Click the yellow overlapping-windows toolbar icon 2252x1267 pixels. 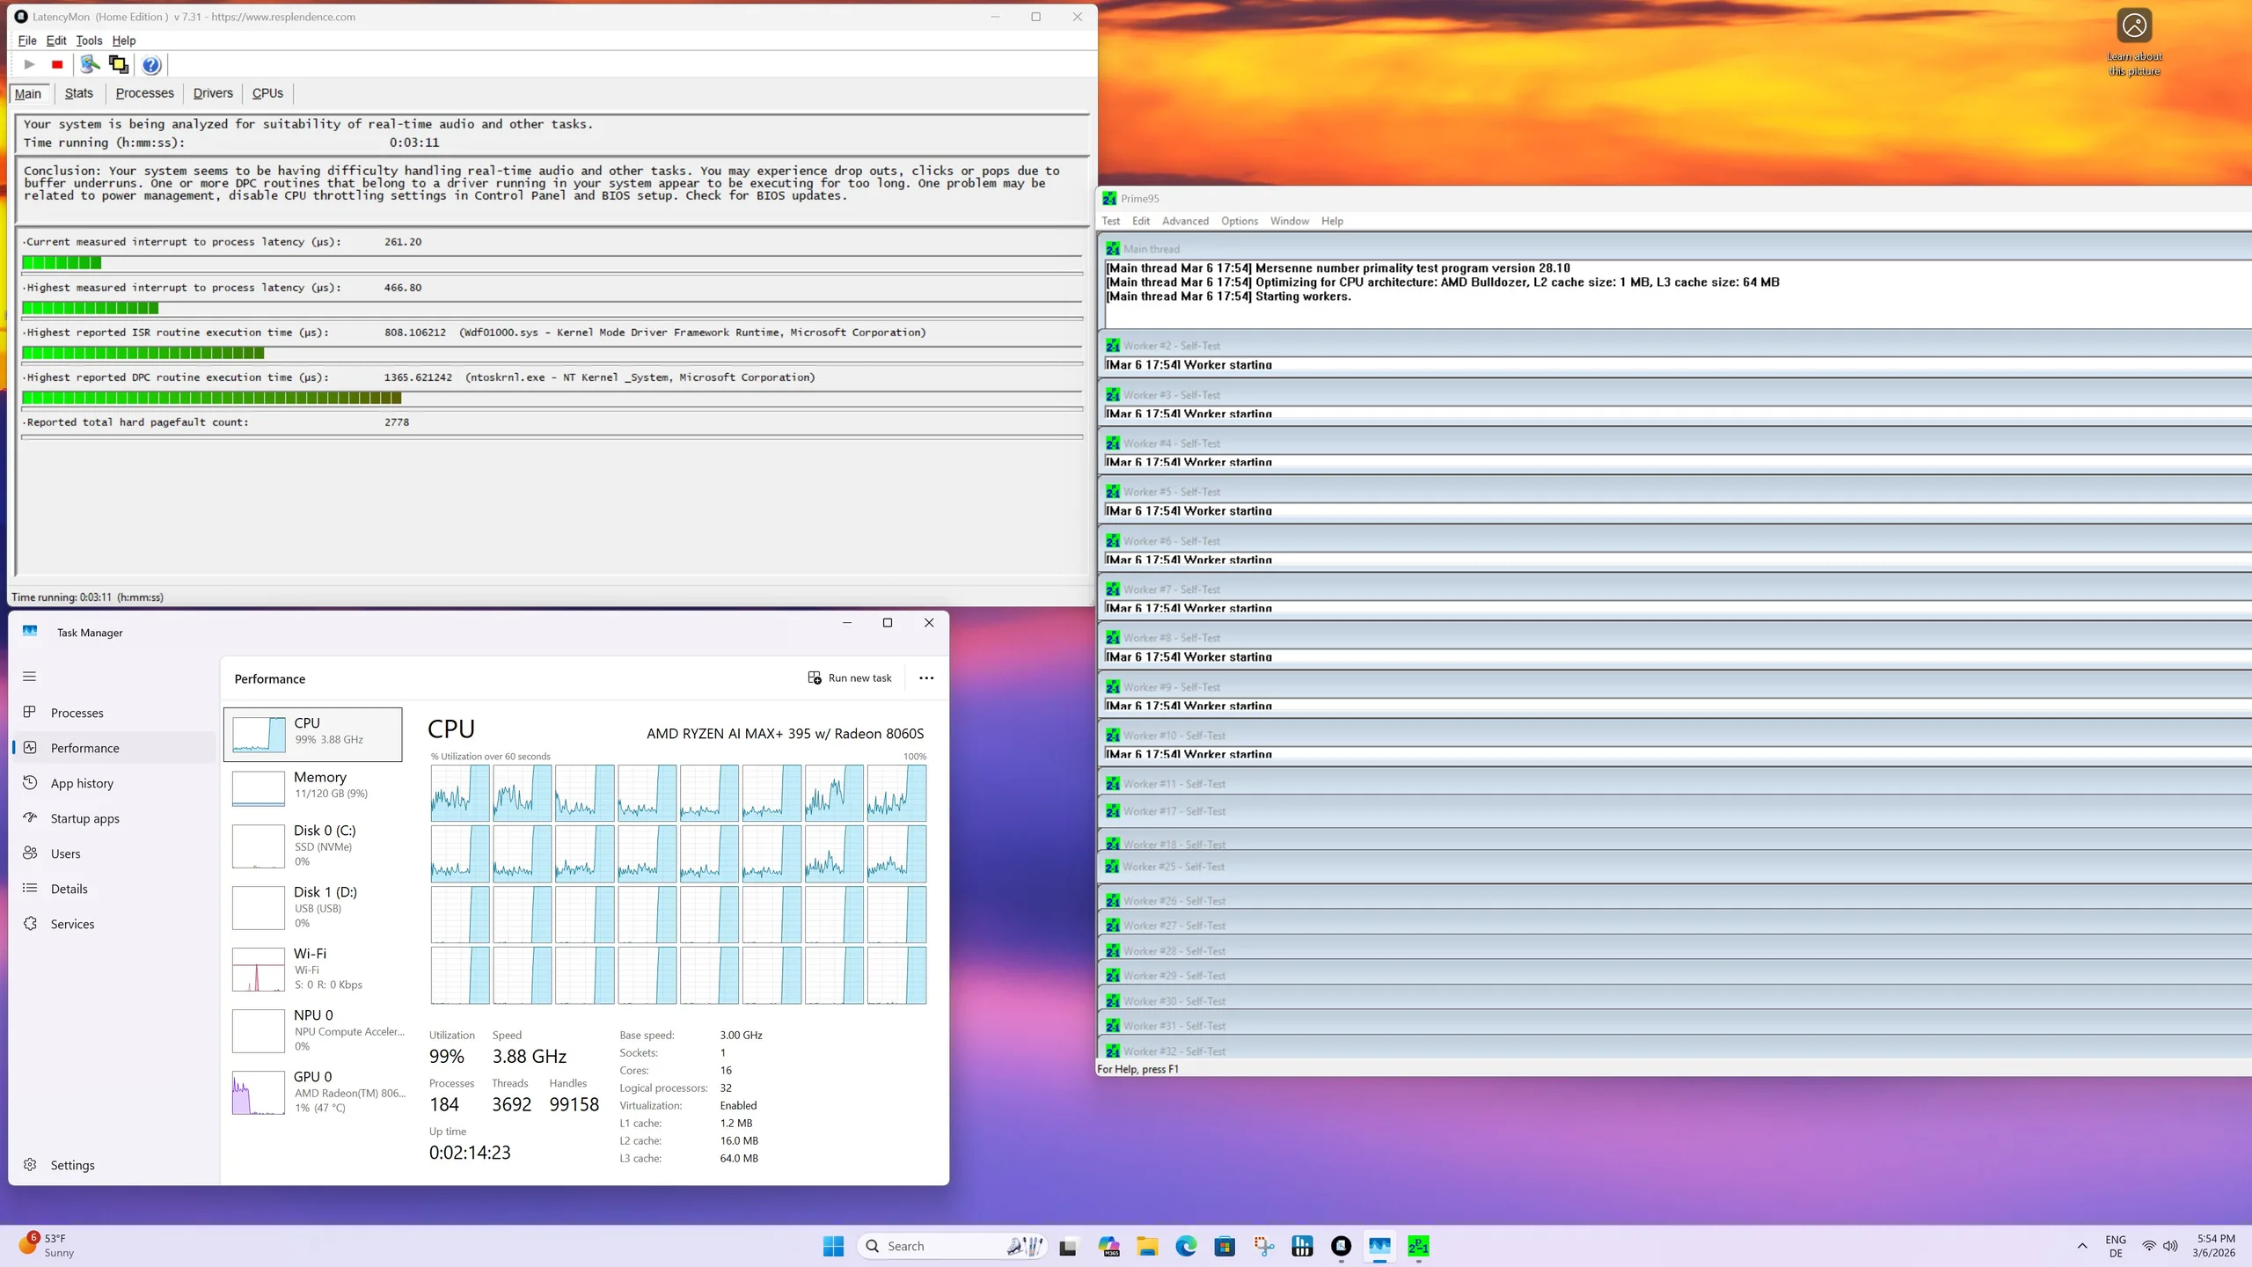click(118, 64)
